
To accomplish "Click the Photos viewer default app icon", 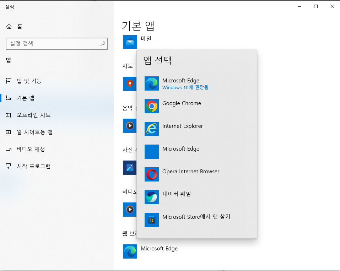I will pyautogui.click(x=130, y=168).
